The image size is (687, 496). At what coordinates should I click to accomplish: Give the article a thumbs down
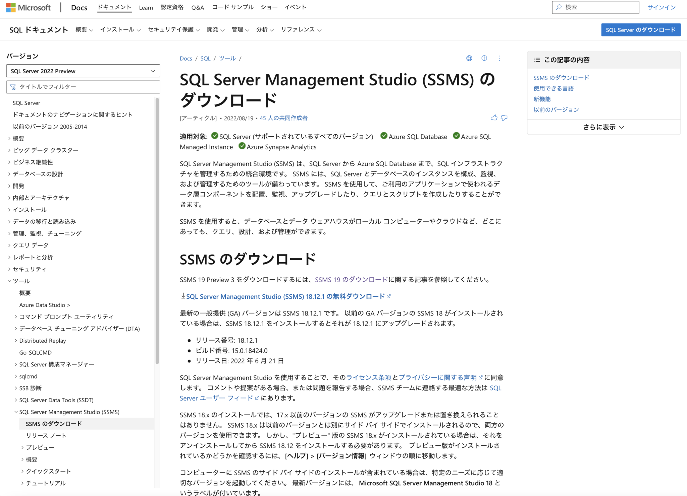[504, 118]
